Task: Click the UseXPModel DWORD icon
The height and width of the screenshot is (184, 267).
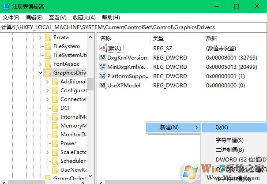Action: pyautogui.click(x=103, y=85)
